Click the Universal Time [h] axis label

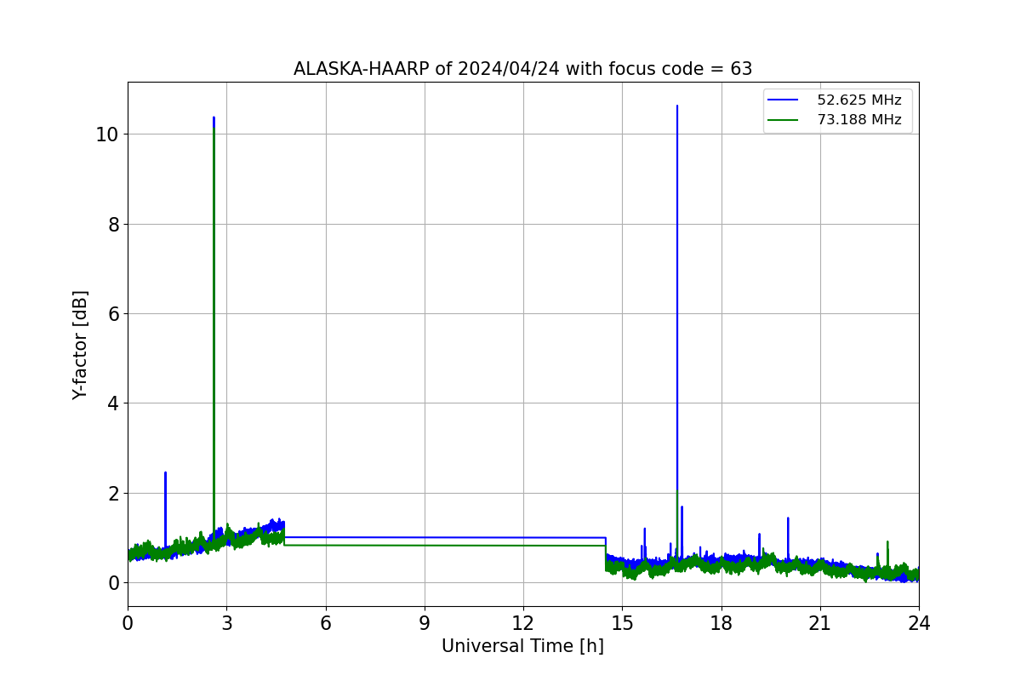[x=522, y=646]
